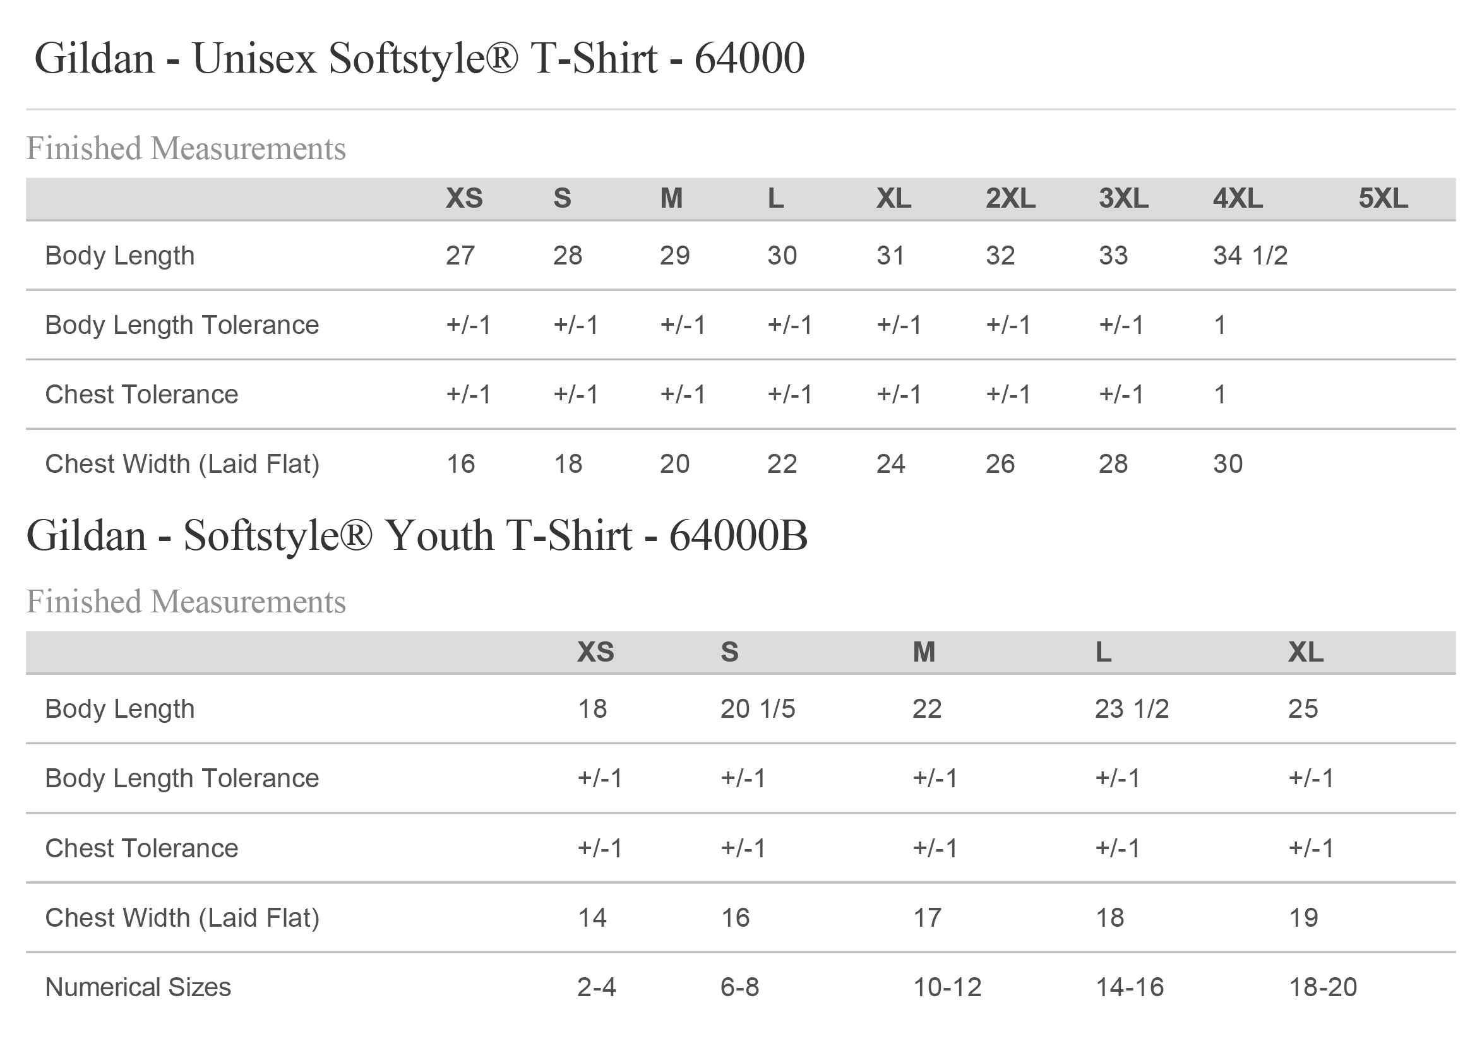The image size is (1482, 1041).
Task: Click the 4XL column header
Action: pyautogui.click(x=1238, y=198)
